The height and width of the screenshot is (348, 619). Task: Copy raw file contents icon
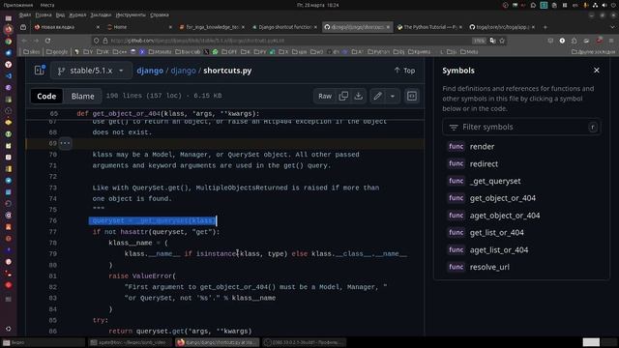pos(343,96)
